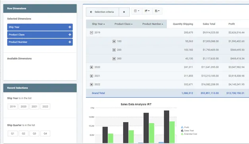The height and width of the screenshot is (144, 249).
Task: Select the 2021 Ship Year filter chip
Action: [x=34, y=107]
